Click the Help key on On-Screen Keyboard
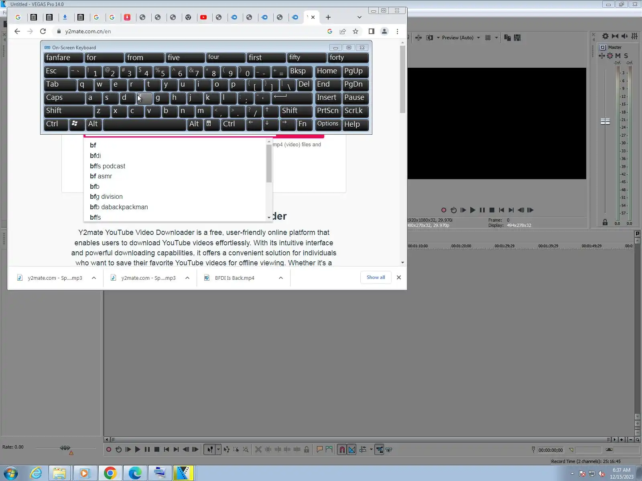This screenshot has width=642, height=481. click(355, 124)
